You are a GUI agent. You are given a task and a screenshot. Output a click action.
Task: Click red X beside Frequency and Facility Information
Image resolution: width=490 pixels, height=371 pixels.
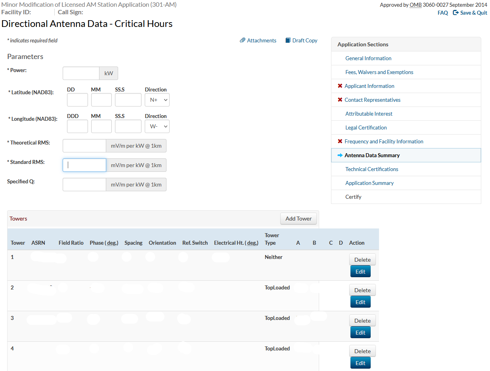click(340, 141)
